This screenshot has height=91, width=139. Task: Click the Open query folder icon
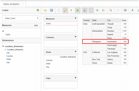tap(45, 10)
